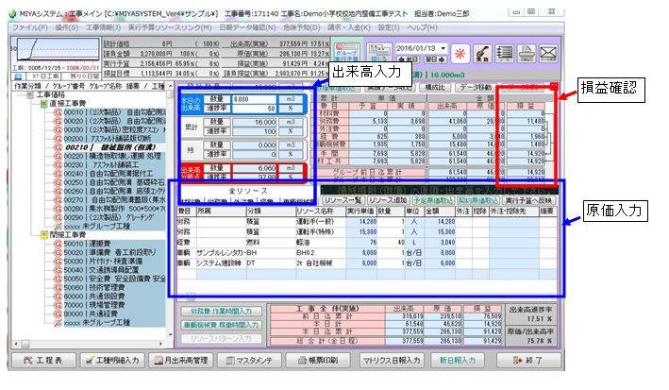This screenshot has height=390, width=669.
Task: Select tree item 00020 (2次製品)
Action: pos(114,121)
